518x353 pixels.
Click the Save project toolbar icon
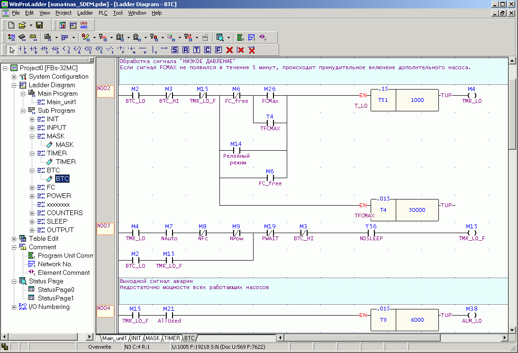(x=39, y=25)
